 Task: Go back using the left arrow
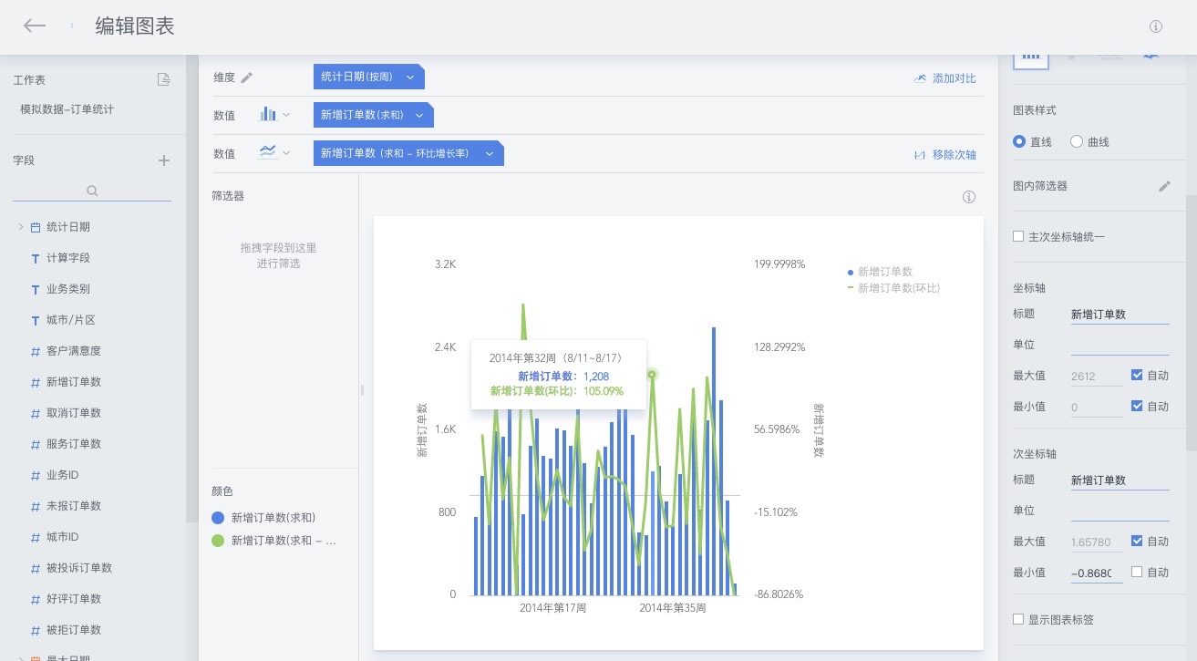click(x=35, y=26)
